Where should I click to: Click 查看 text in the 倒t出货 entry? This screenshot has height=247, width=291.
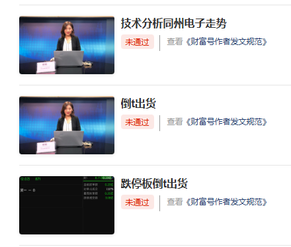[x=175, y=122]
